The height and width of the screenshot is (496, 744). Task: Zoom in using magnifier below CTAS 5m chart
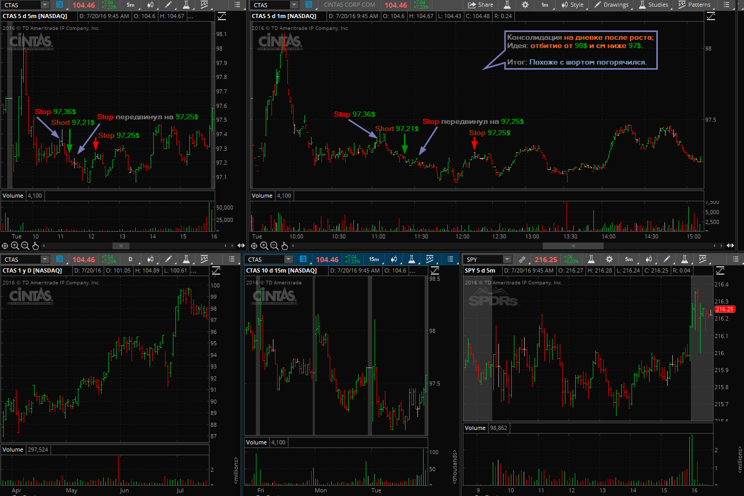pos(15,246)
